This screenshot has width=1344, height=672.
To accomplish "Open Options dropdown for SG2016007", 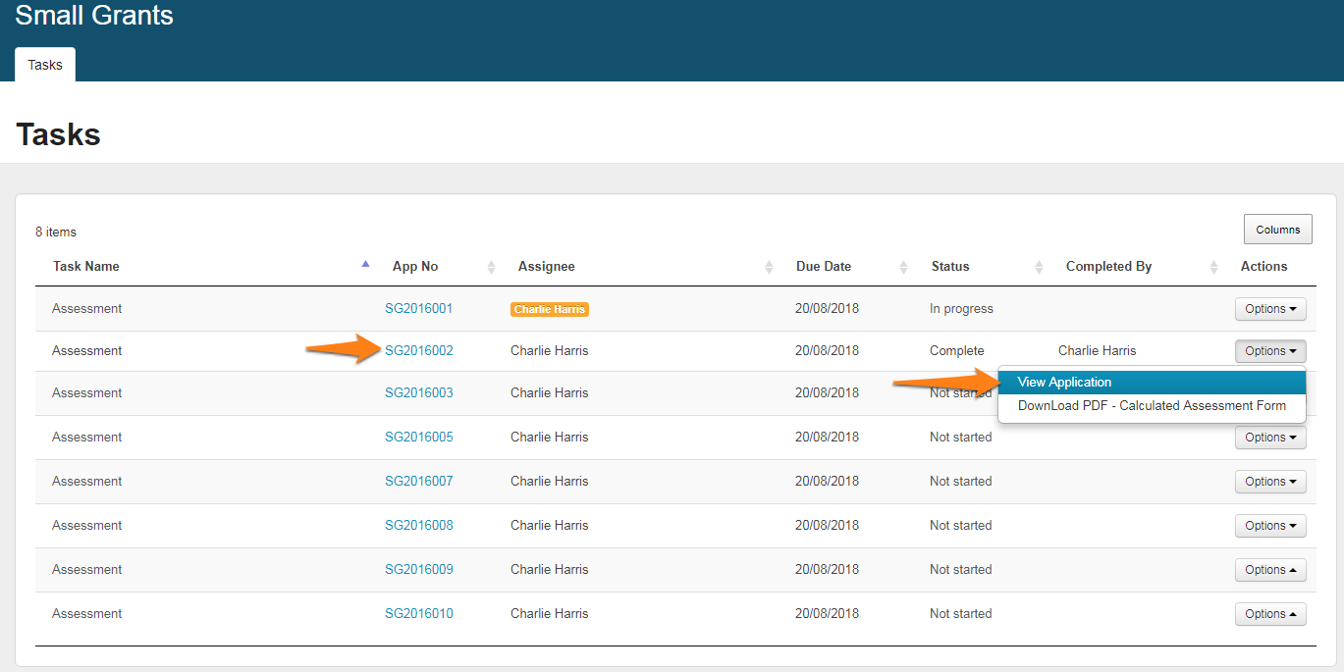I will click(1269, 482).
